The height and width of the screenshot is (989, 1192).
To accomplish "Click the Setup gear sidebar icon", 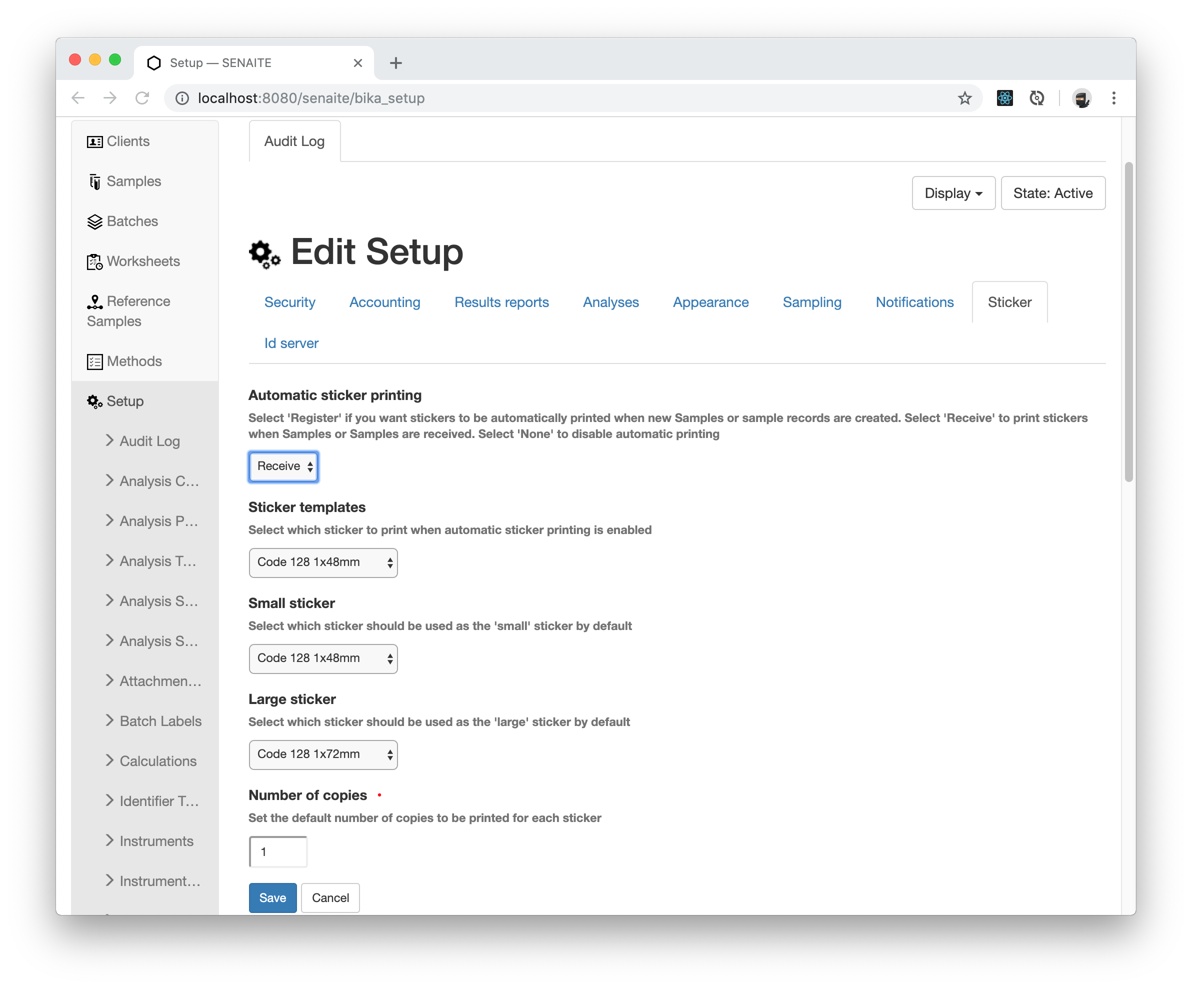I will click(94, 401).
